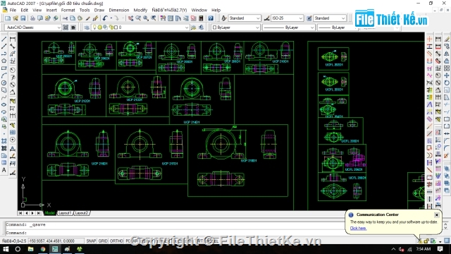451x254 pixels.
Task: Select the Circle draw tool
Action: point(4,83)
